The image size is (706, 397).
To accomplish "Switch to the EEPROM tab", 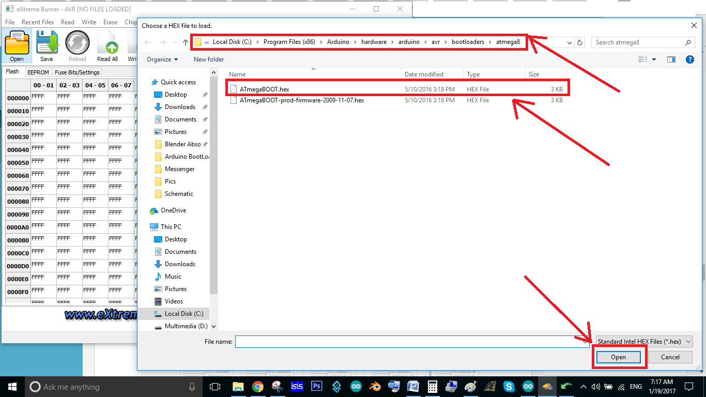I will tap(38, 72).
